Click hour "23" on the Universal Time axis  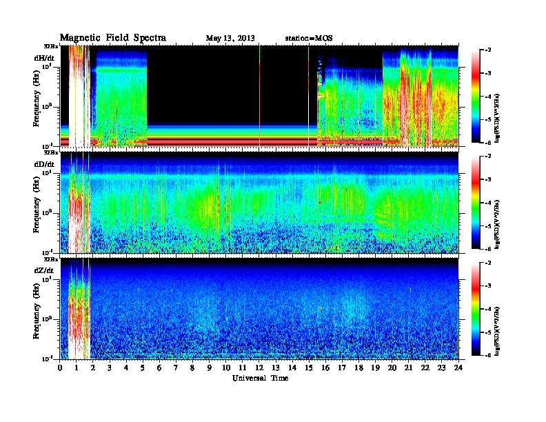pos(441,368)
